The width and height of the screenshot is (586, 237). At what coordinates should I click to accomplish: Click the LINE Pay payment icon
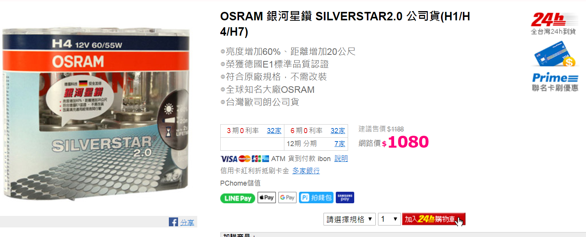pyautogui.click(x=238, y=198)
